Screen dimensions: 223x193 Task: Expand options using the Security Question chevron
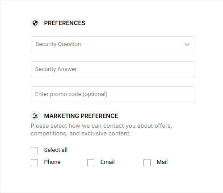[187, 44]
